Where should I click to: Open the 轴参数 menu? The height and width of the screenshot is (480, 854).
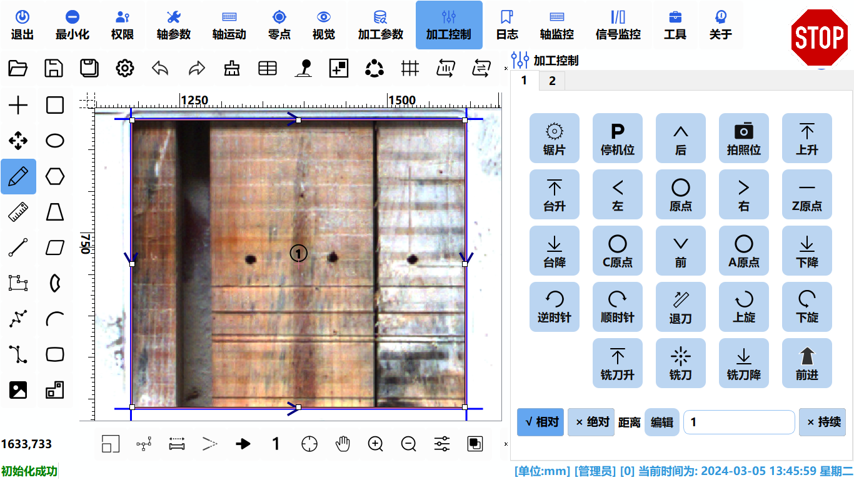pyautogui.click(x=174, y=25)
